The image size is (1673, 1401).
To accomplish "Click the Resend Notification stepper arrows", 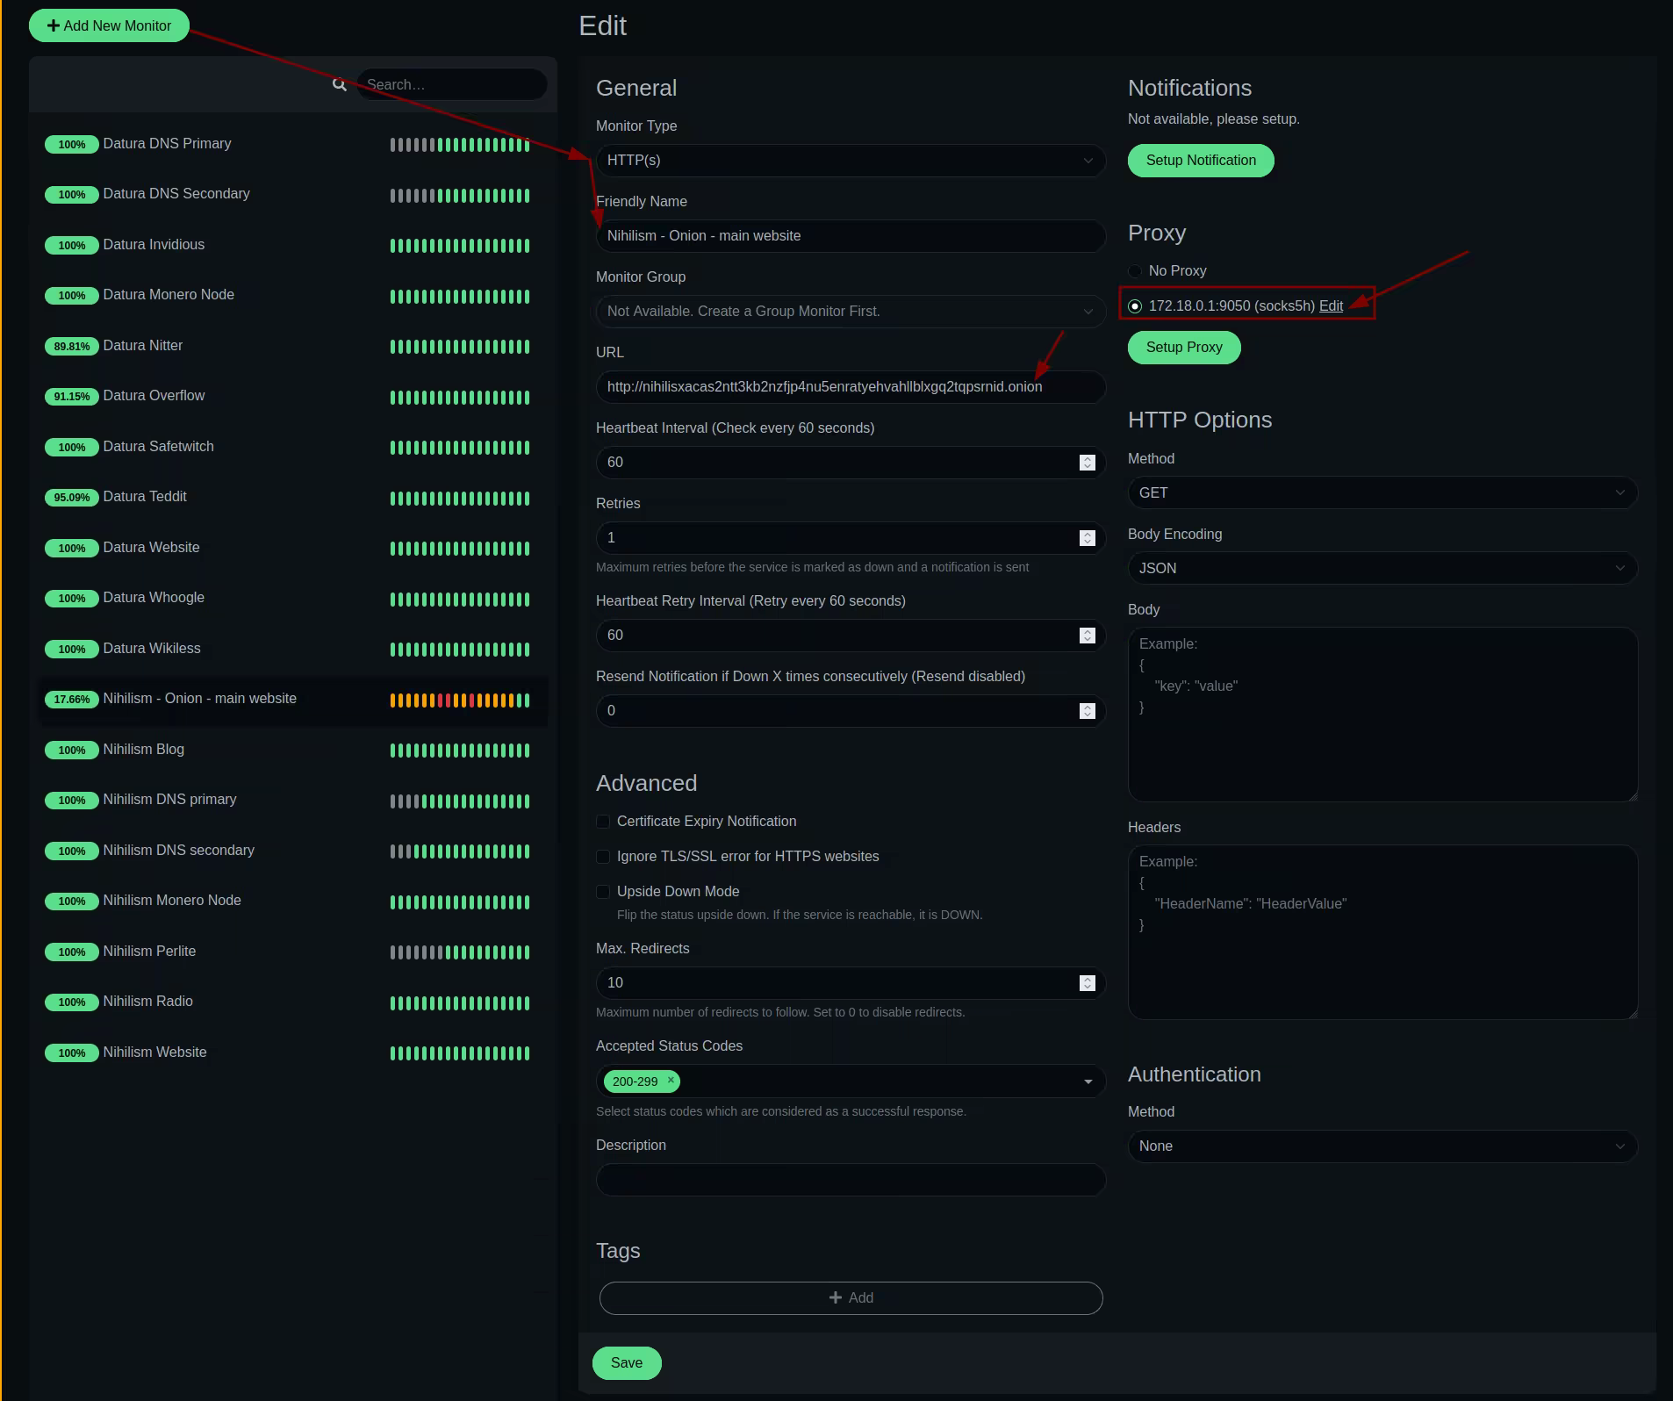I will [x=1087, y=711].
